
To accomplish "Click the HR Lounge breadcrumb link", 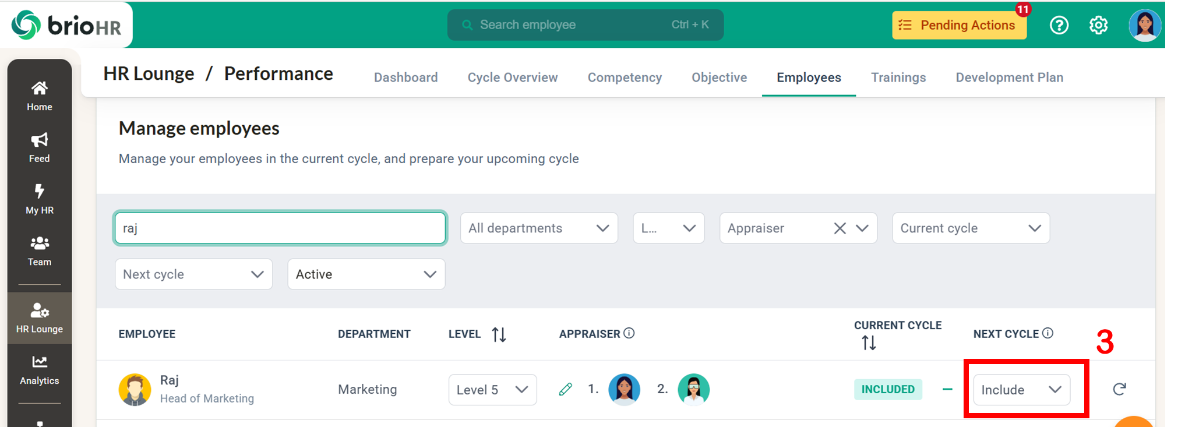I will (x=149, y=74).
